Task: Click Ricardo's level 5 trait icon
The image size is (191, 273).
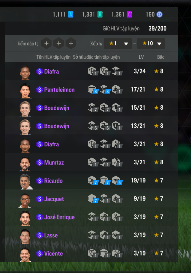Action: click(117, 180)
